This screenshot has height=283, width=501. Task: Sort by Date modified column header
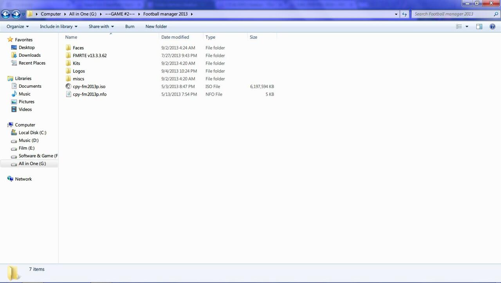pyautogui.click(x=181, y=37)
